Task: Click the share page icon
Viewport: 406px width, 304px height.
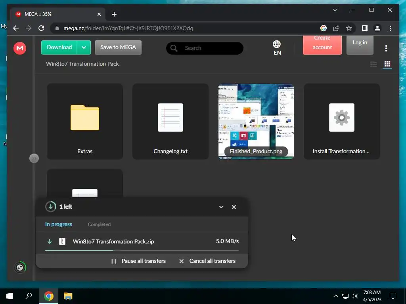Action: (x=336, y=28)
